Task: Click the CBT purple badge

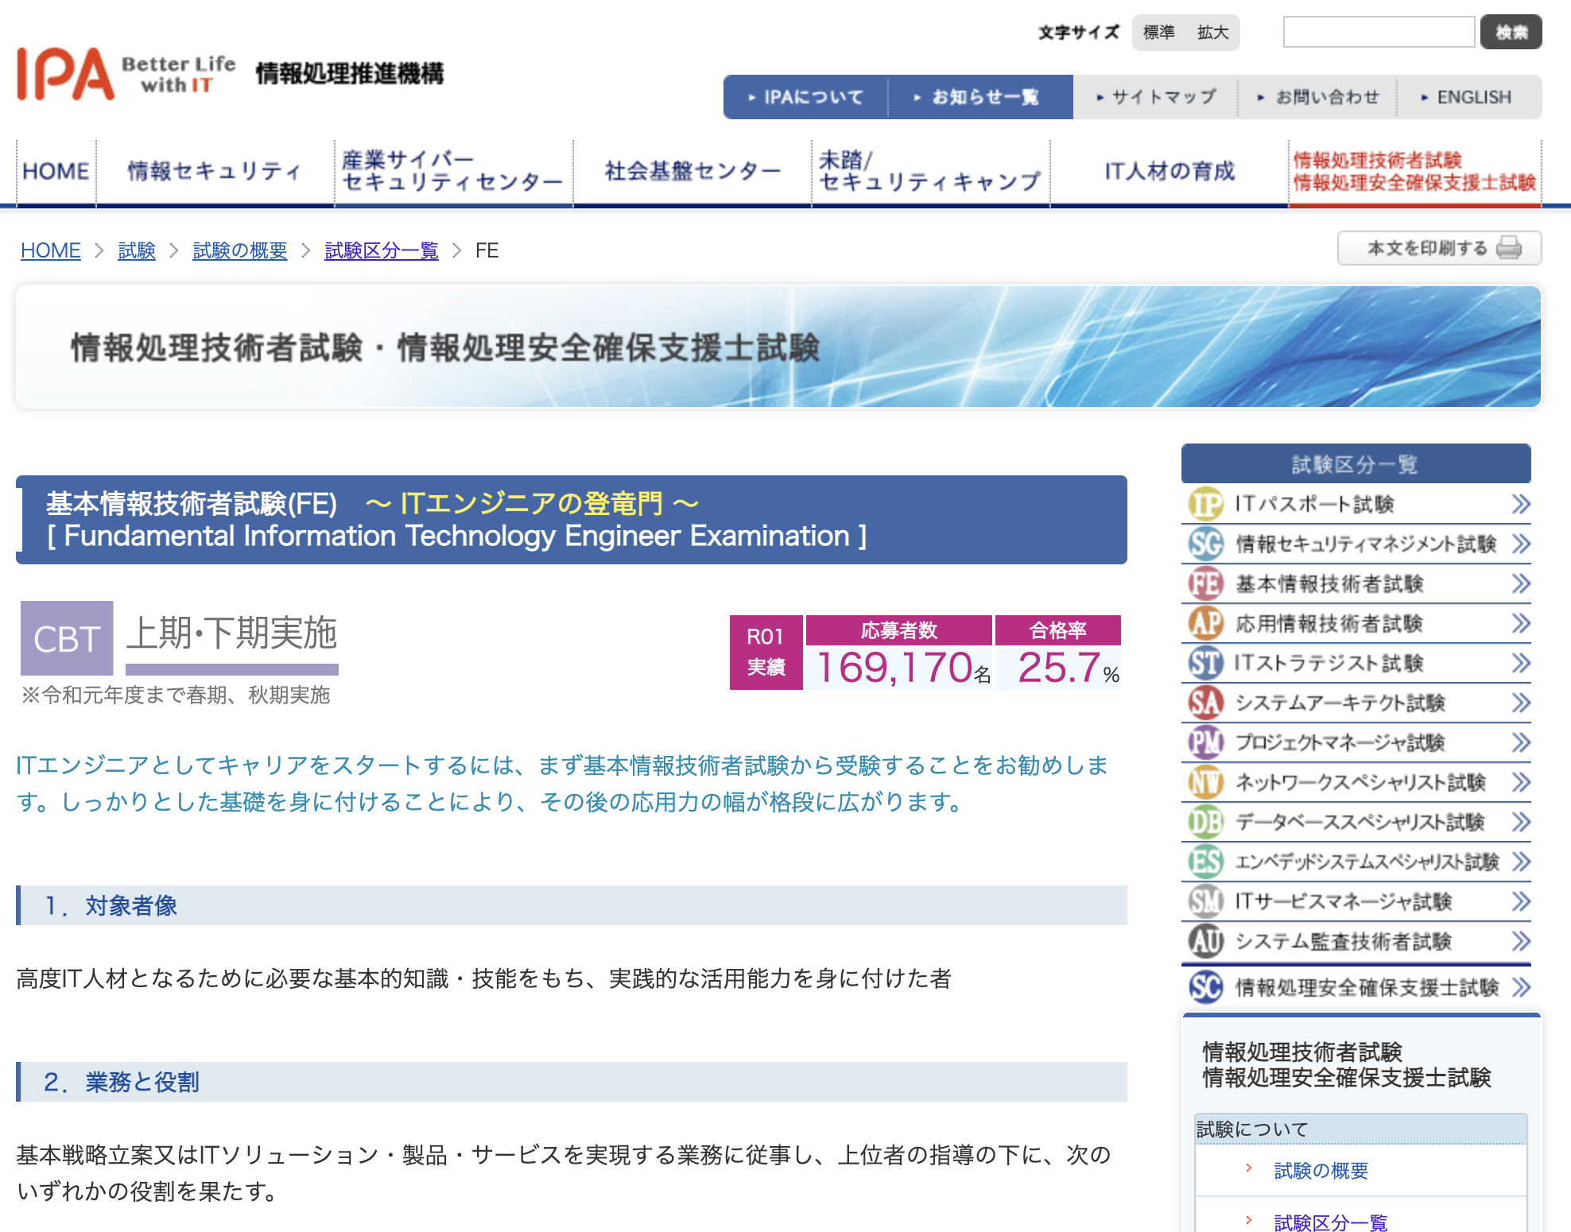Action: 67,638
